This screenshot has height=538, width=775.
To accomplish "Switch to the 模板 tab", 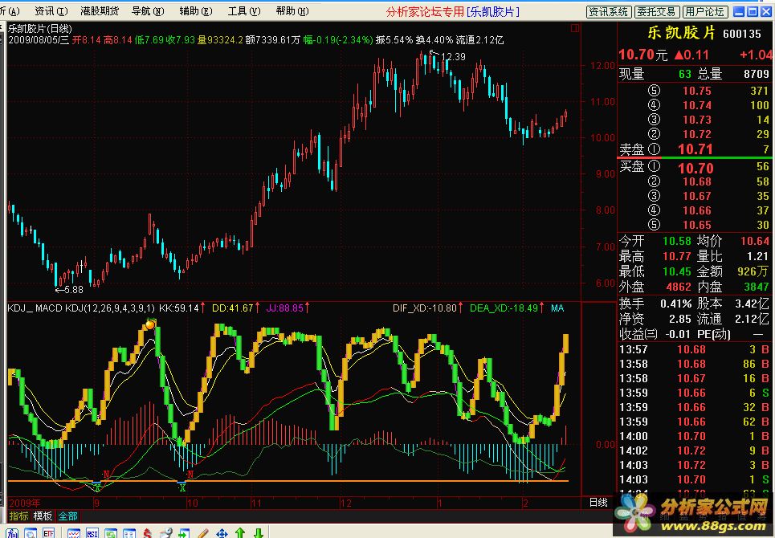I will pyautogui.click(x=43, y=516).
